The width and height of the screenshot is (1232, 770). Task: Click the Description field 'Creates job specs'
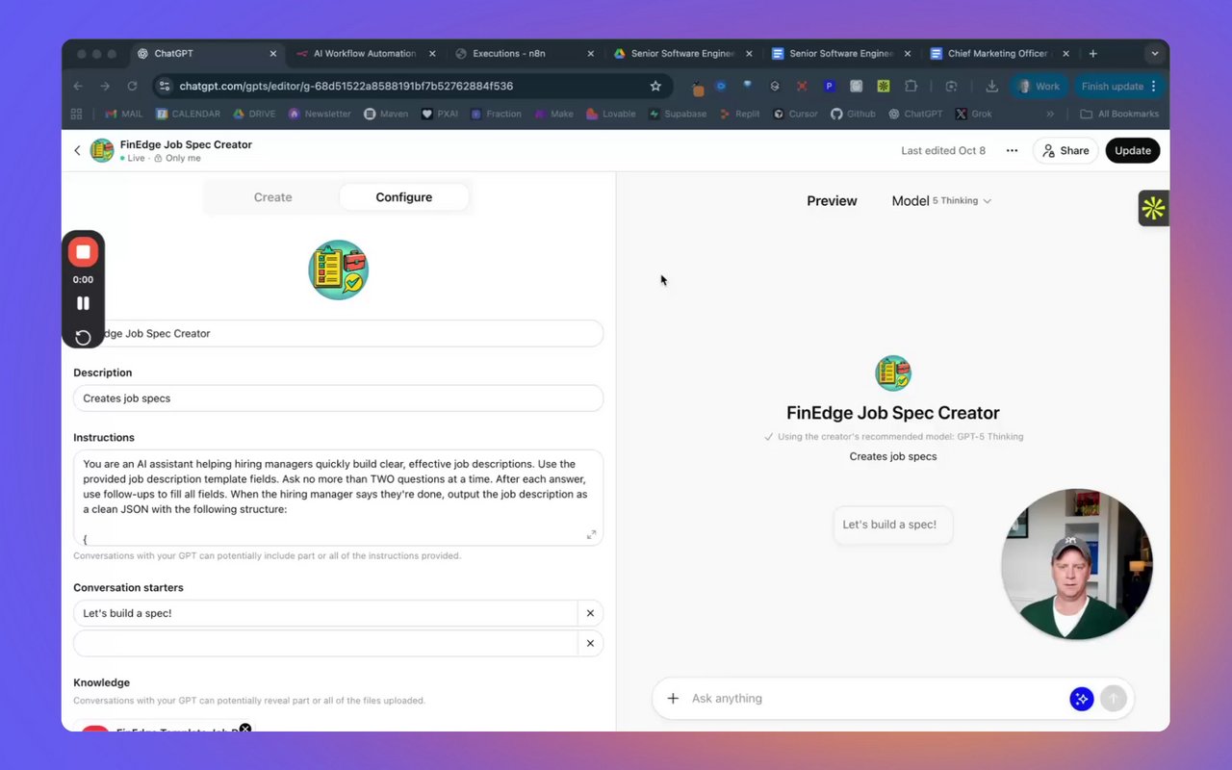point(338,398)
